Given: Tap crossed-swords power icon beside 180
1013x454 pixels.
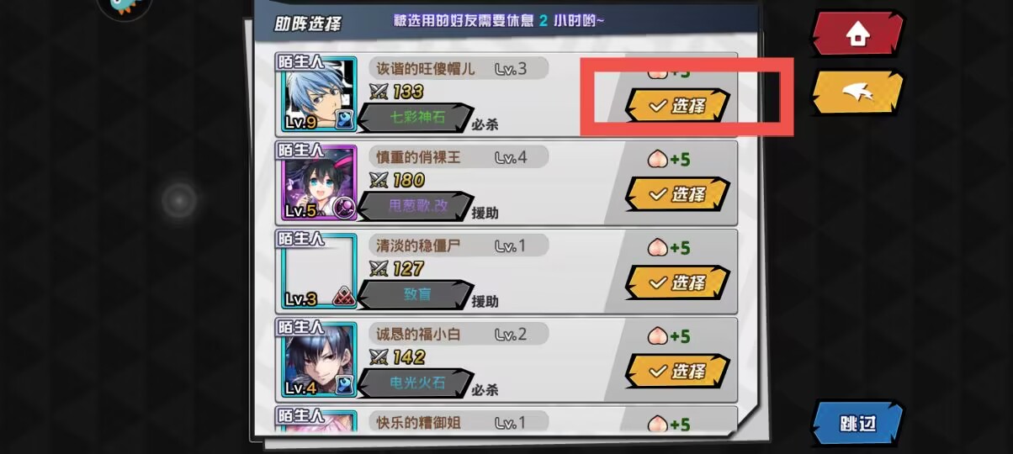Looking at the screenshot, I should pos(379,181).
